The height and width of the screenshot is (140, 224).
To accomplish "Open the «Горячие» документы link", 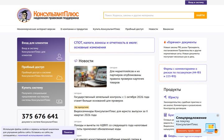I will [182, 42].
